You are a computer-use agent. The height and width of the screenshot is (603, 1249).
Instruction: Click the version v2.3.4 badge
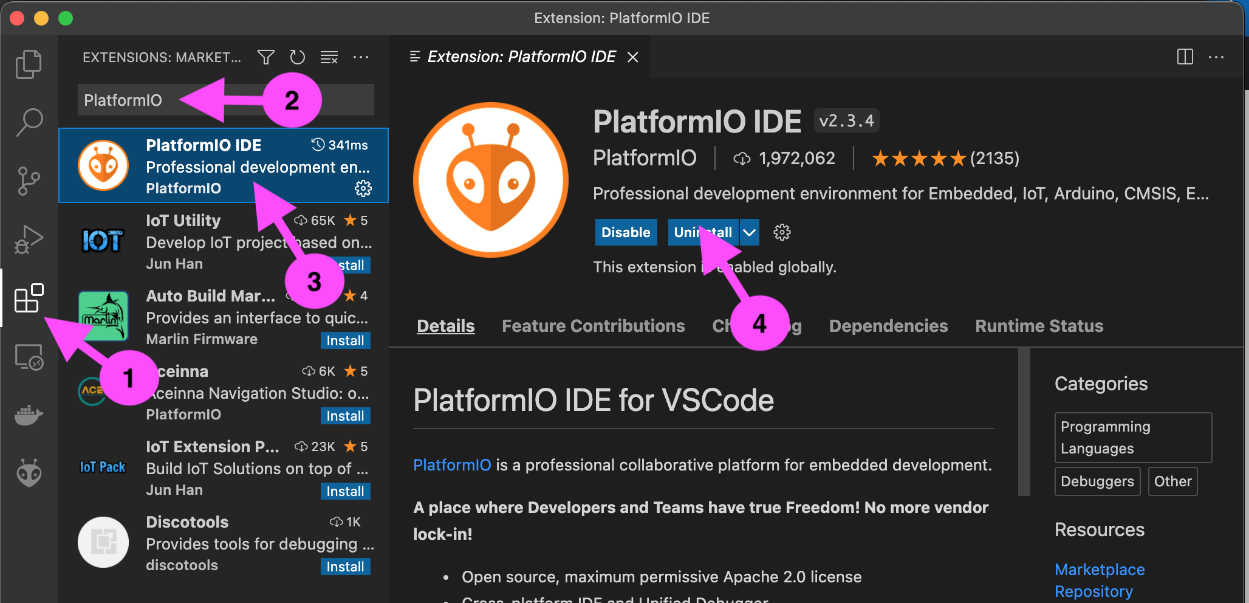tap(846, 121)
